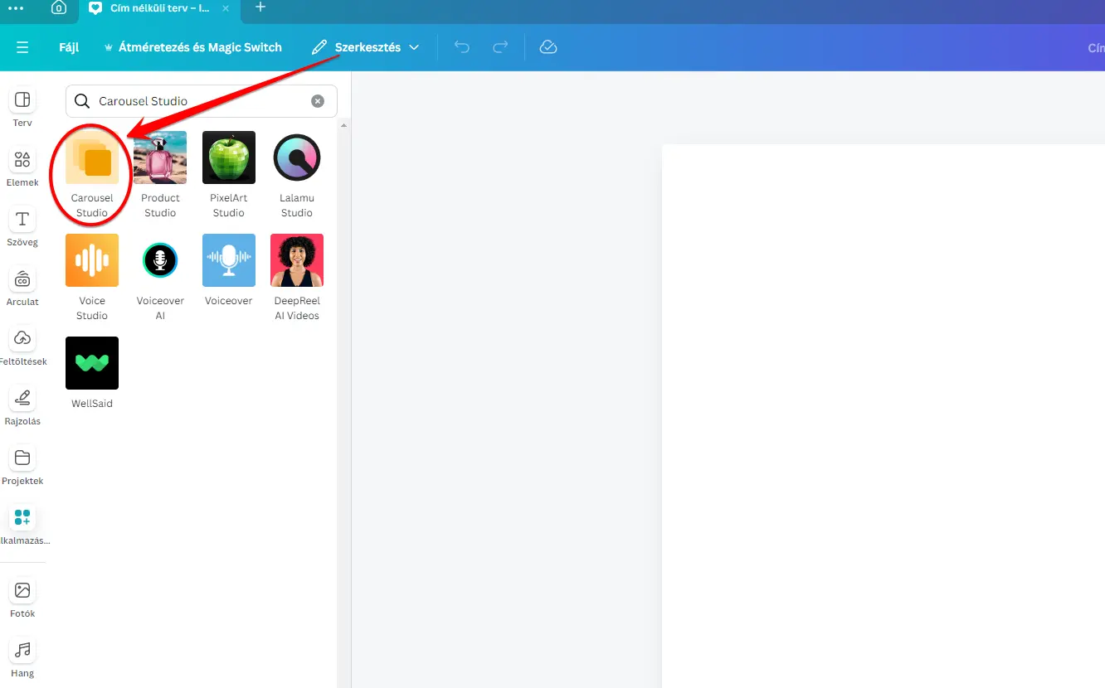The width and height of the screenshot is (1105, 688).
Task: Open the Voiceover AI app
Action: point(160,278)
